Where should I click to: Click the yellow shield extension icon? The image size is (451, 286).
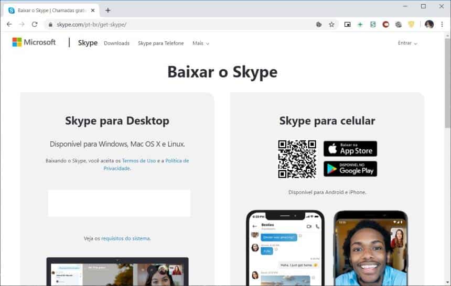411,25
